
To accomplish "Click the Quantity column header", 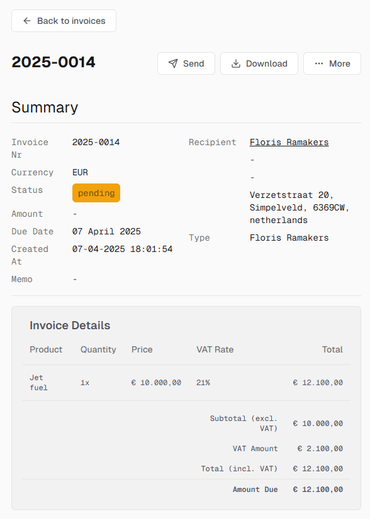I will (x=98, y=349).
